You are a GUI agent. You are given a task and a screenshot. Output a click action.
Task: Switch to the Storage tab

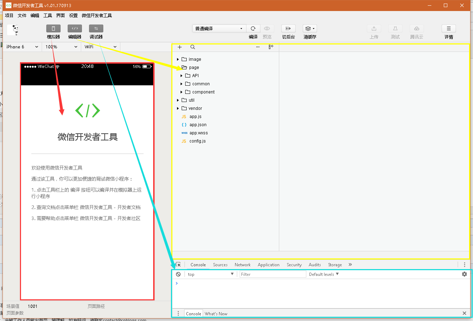335,265
